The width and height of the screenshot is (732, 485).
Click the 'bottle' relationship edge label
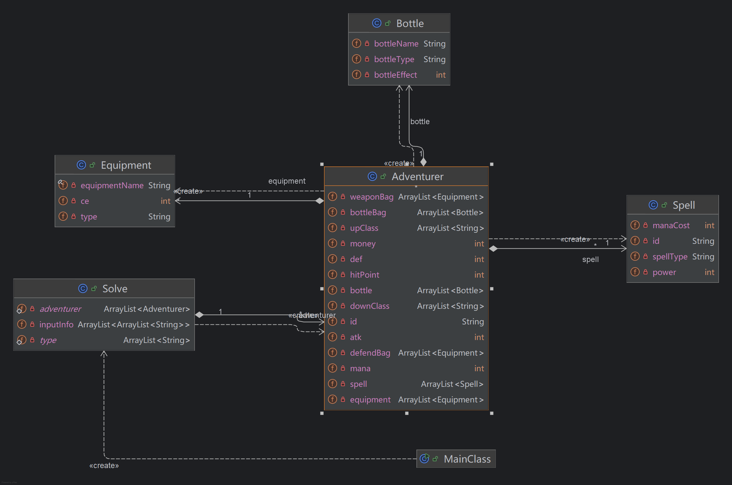pyautogui.click(x=420, y=122)
